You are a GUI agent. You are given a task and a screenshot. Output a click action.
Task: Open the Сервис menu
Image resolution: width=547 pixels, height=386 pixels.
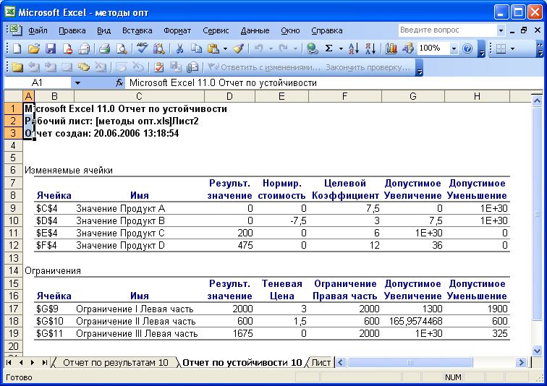coord(216,30)
